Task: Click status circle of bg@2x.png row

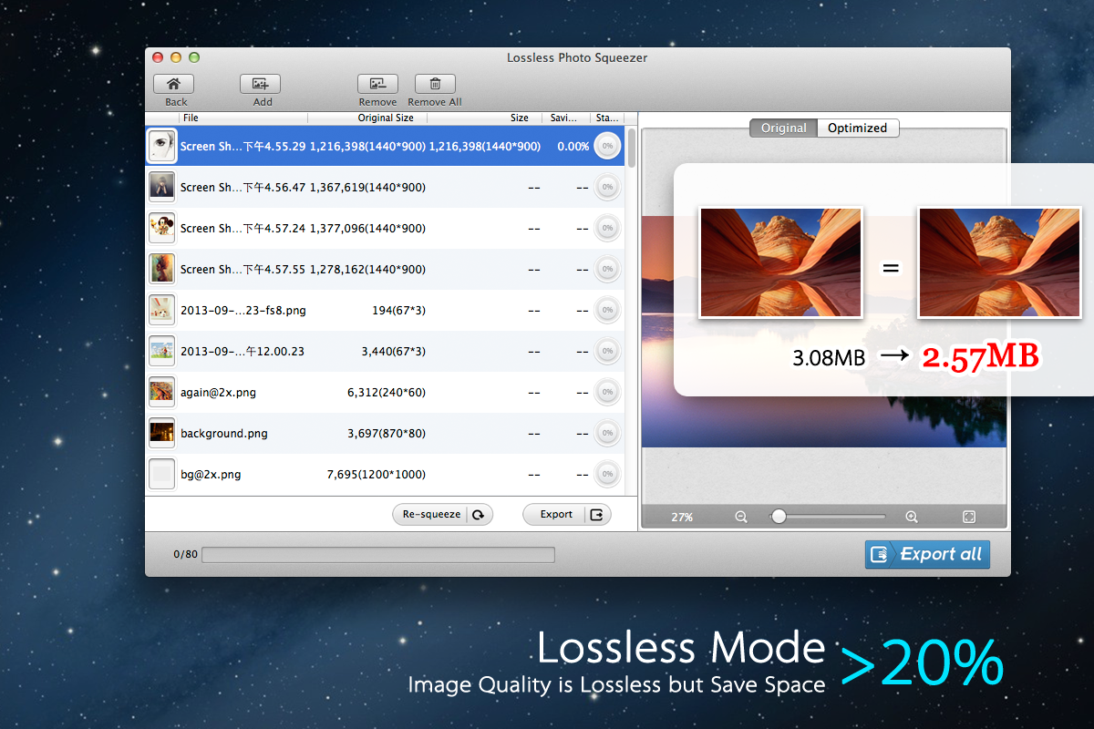Action: pyautogui.click(x=607, y=474)
